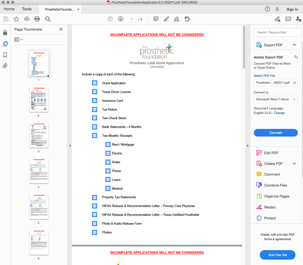Screen dimensions: 303x265
Task: Check the Medical box
Action: click(108, 188)
